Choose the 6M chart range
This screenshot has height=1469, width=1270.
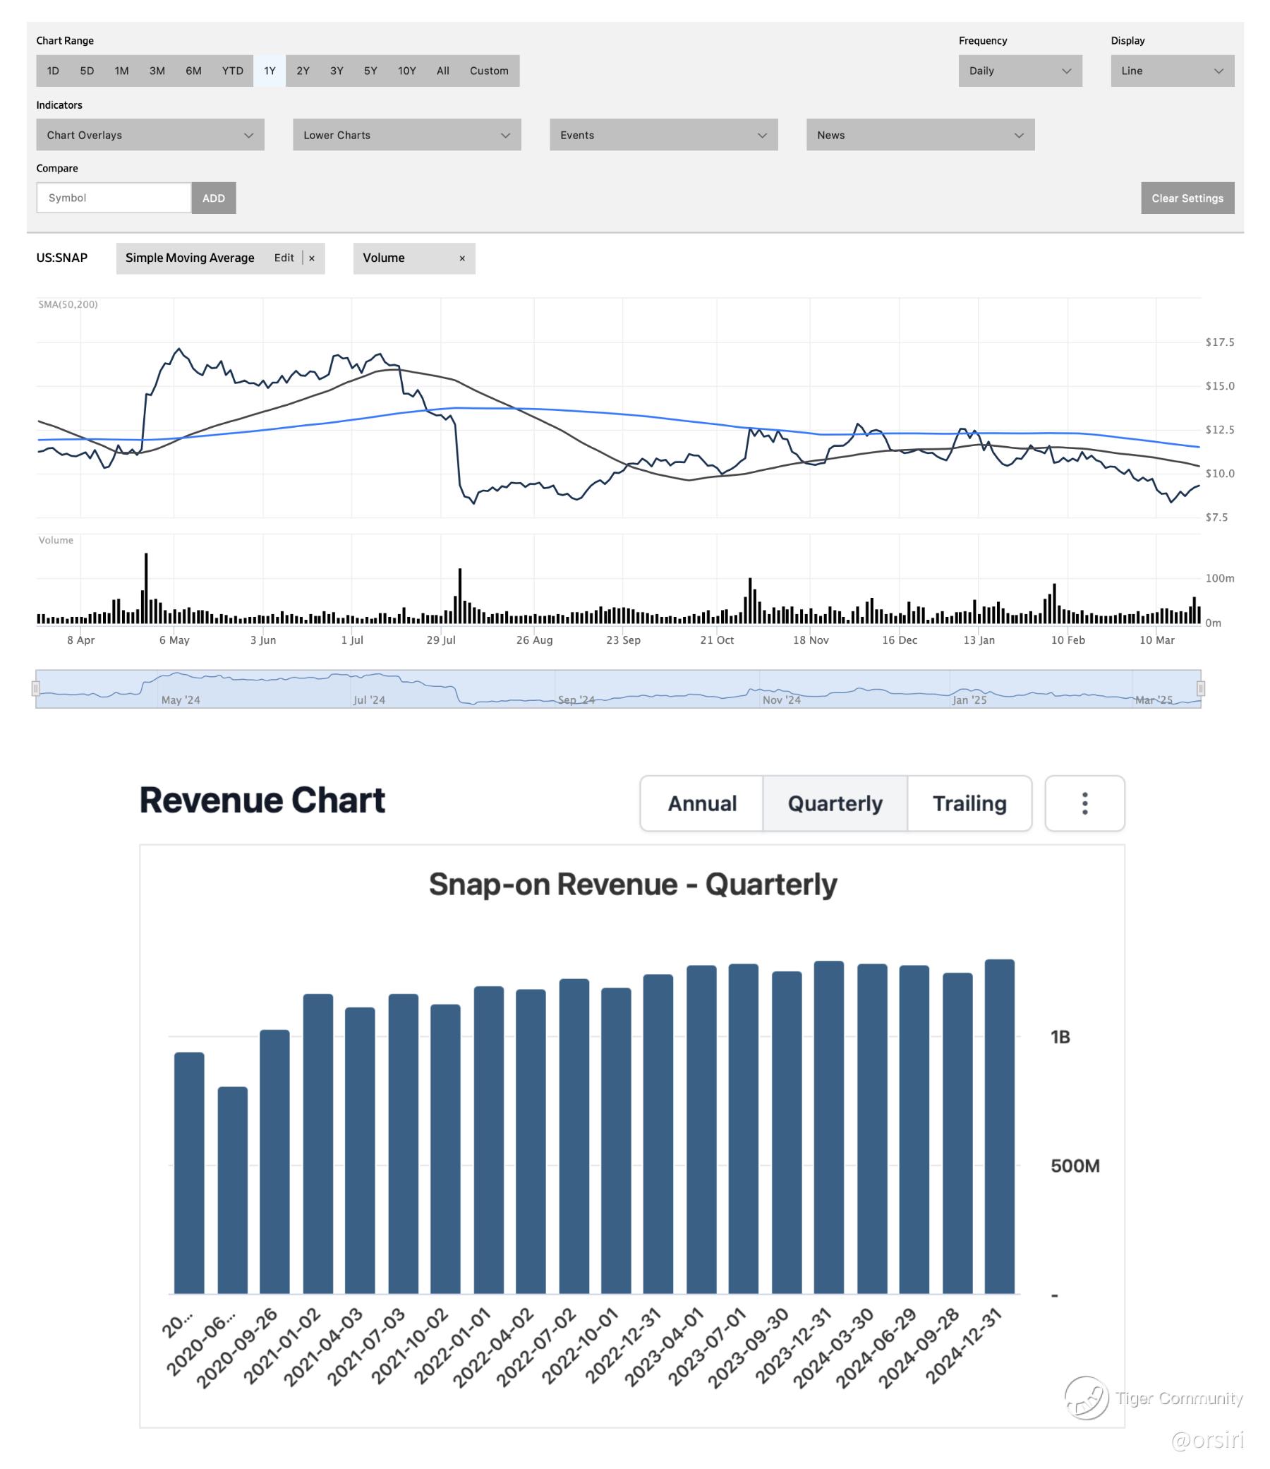[x=193, y=71]
